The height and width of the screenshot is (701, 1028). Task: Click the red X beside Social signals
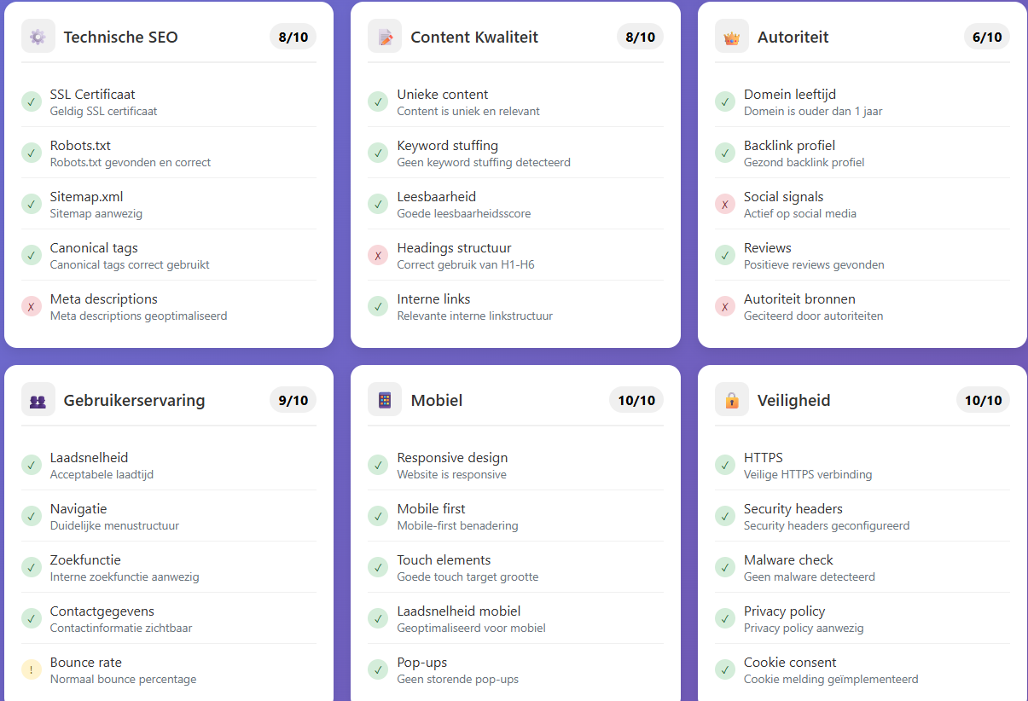tap(725, 205)
